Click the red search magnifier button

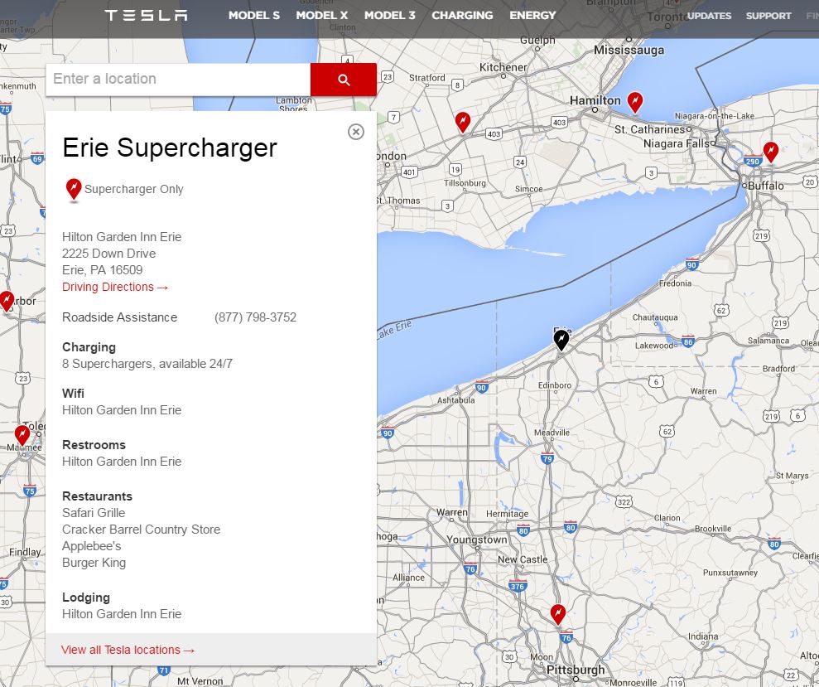[344, 80]
